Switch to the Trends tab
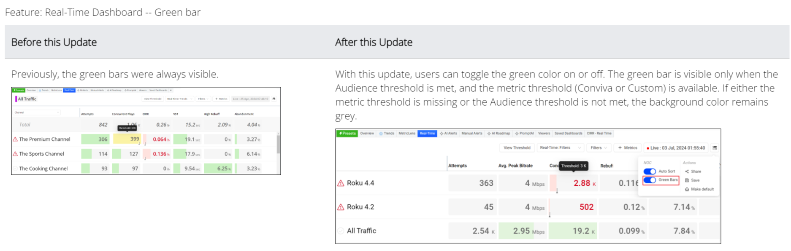This screenshot has height=251, width=791. click(x=387, y=134)
